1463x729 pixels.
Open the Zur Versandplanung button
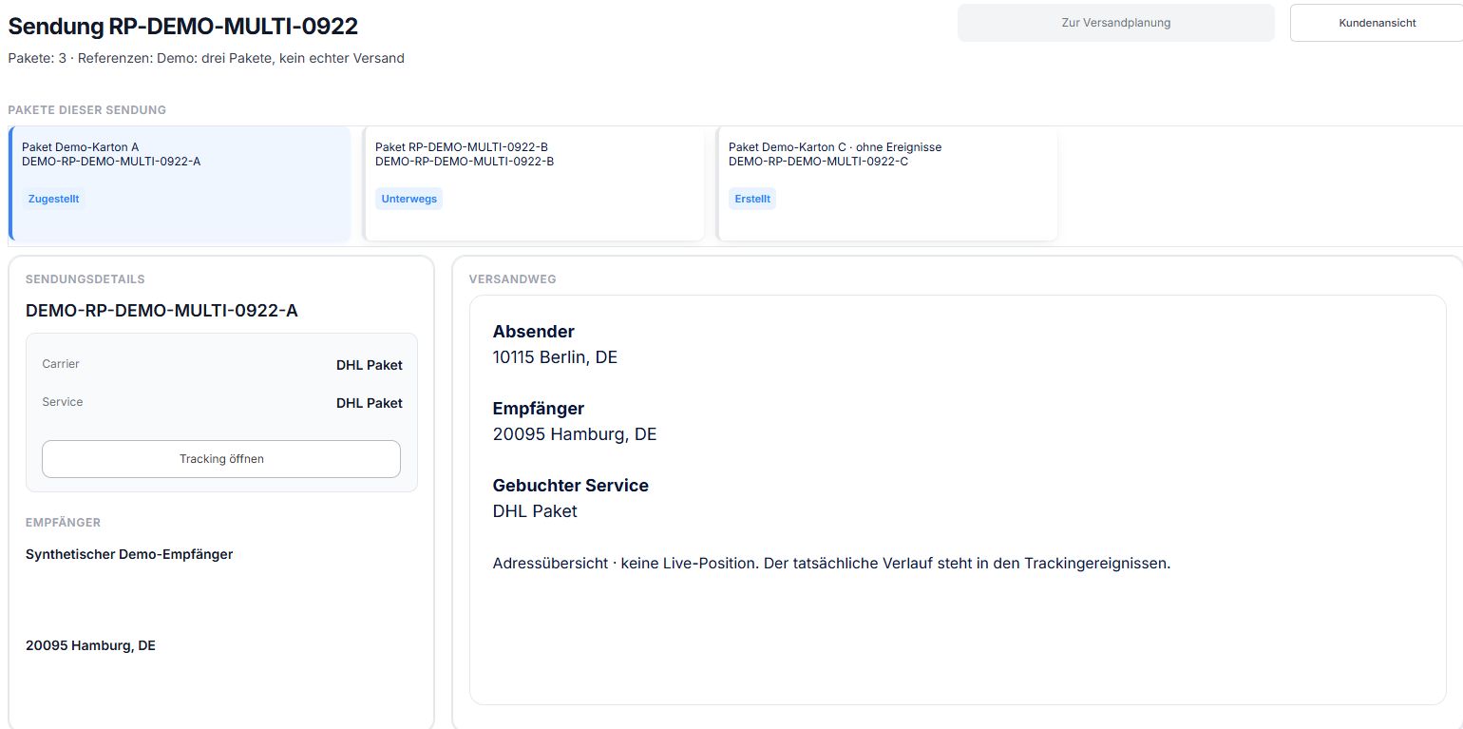tap(1115, 23)
